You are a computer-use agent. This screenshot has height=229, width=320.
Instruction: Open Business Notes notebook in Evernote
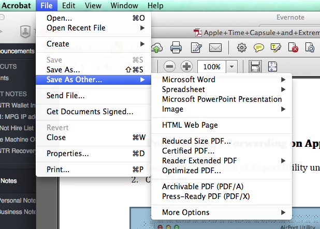click(x=18, y=212)
